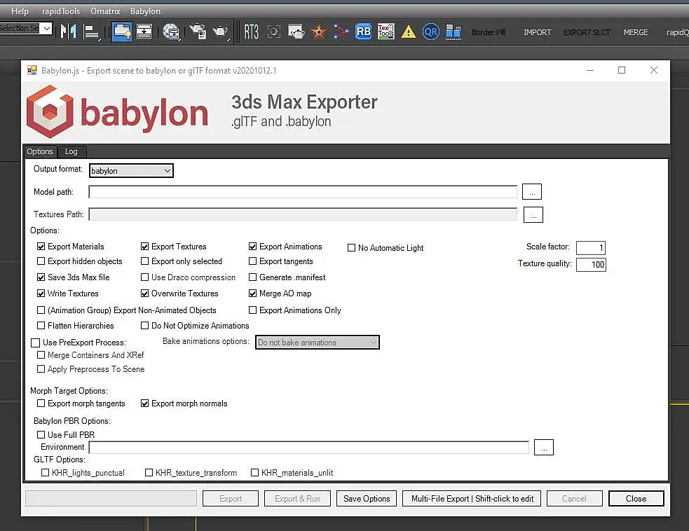The height and width of the screenshot is (531, 689).
Task: Enable Export tangents checkbox
Action: pyautogui.click(x=252, y=261)
